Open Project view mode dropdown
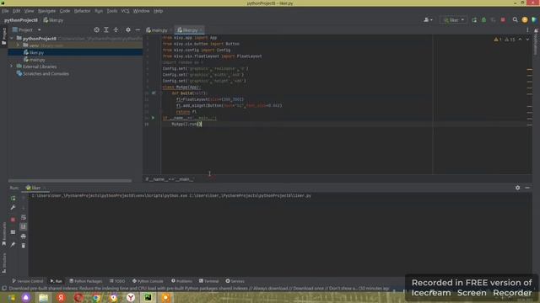 point(27,30)
